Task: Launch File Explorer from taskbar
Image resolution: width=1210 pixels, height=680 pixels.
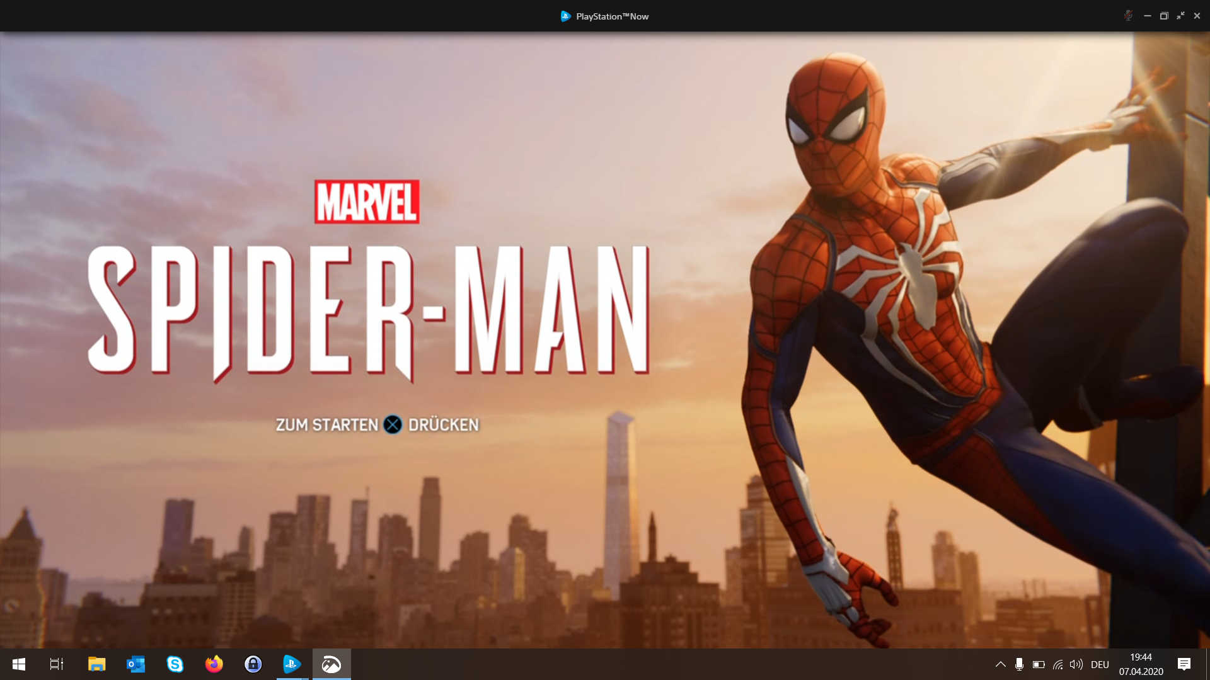Action: 96,664
